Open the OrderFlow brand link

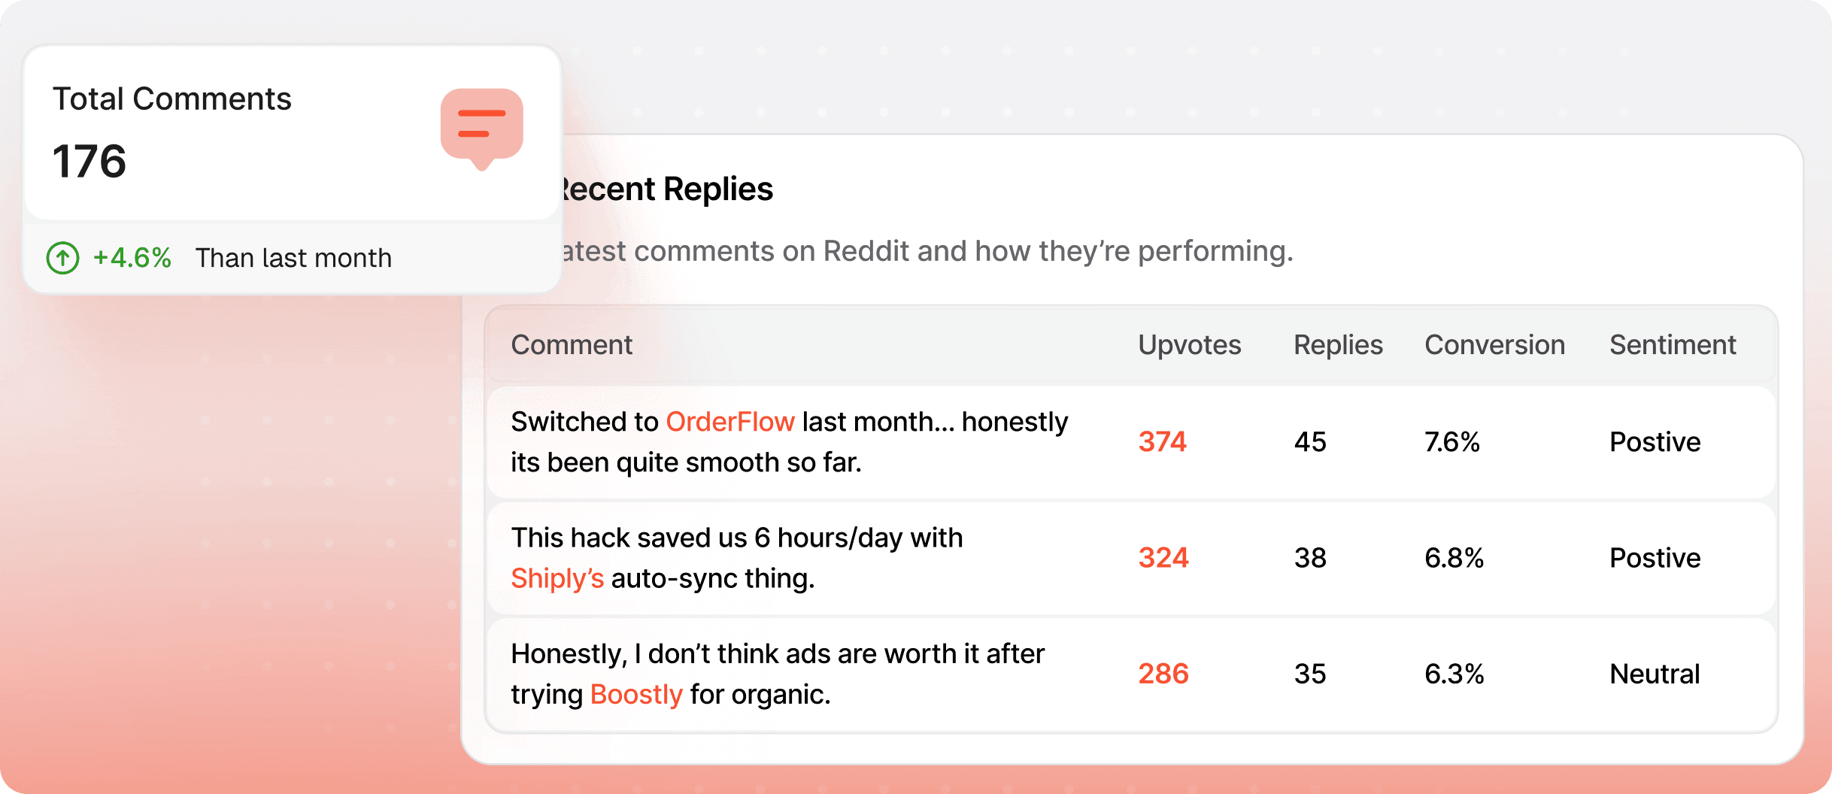click(729, 422)
